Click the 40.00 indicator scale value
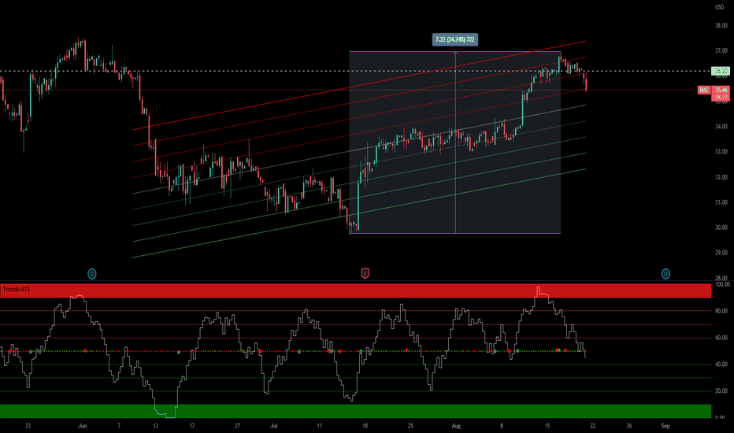 [x=721, y=365]
